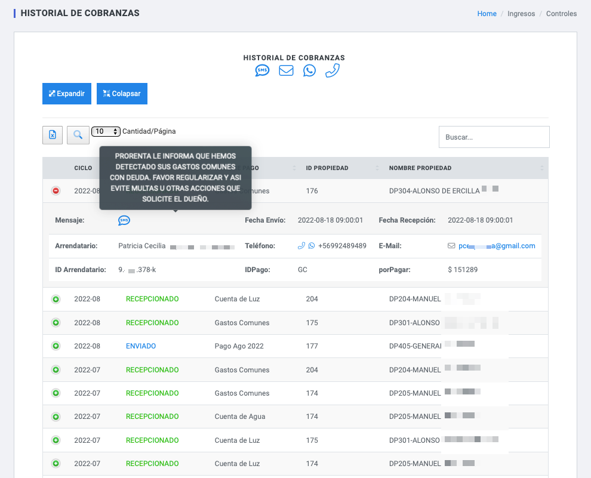This screenshot has height=478, width=591.
Task: Click the arrendatario name Patricia Cecilia
Action: point(141,246)
